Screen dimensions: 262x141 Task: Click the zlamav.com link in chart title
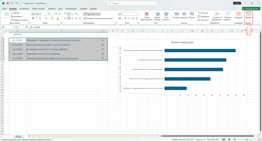click(x=187, y=42)
